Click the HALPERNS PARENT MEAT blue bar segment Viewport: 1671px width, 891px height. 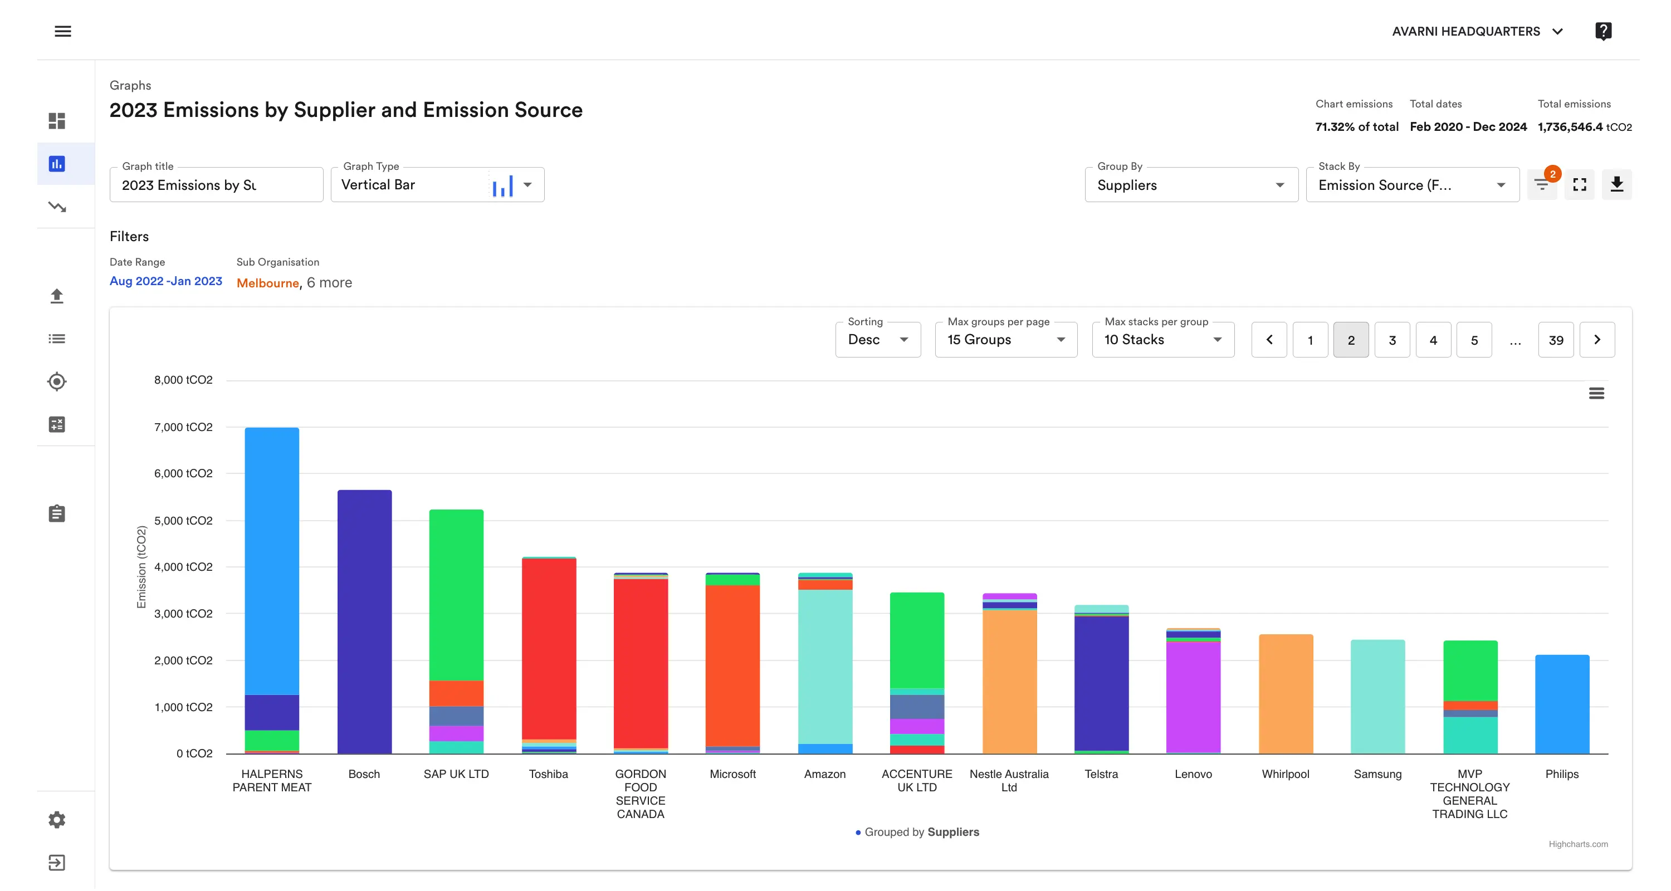[x=272, y=561]
